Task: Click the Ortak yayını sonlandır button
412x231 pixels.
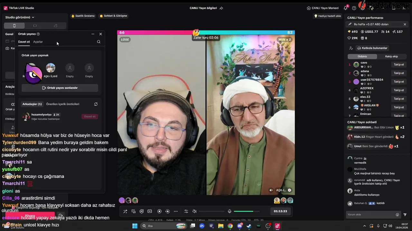Action: pyautogui.click(x=60, y=88)
